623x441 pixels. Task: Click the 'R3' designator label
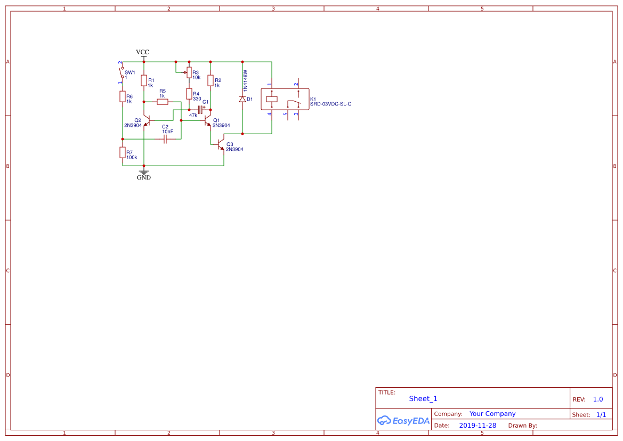coord(196,72)
